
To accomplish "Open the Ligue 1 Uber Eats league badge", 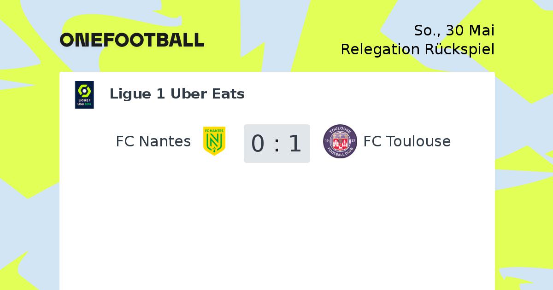I will pos(84,95).
